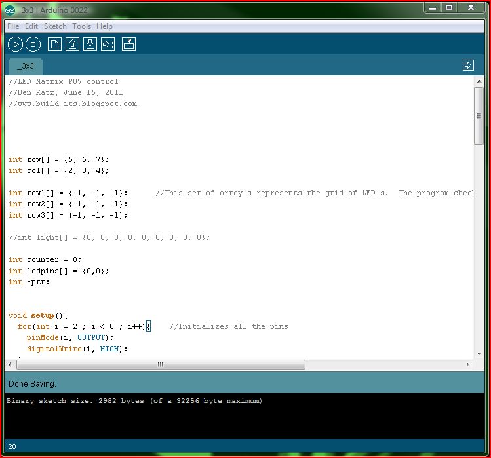Click the line "int row[] = {5, 6, 7};"
491x458 pixels.
click(59, 159)
